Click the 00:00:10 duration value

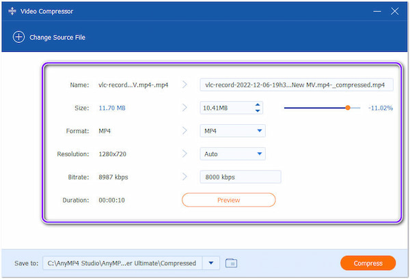click(111, 200)
